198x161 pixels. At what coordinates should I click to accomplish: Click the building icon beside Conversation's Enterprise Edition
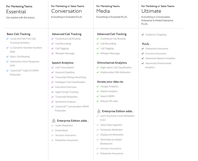pyautogui.click(x=54, y=121)
